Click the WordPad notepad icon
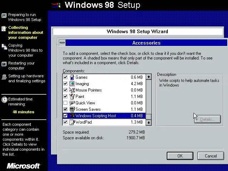 tap(72, 122)
